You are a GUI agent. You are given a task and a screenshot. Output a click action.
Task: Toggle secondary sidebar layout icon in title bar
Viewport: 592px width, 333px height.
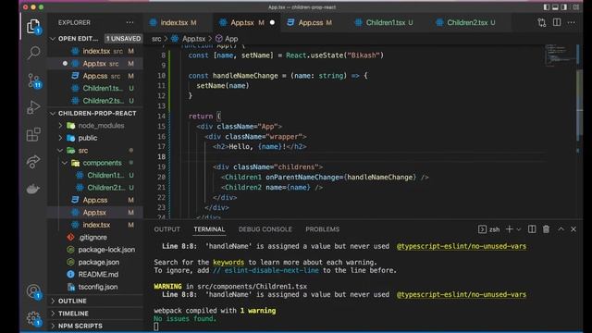point(563,7)
